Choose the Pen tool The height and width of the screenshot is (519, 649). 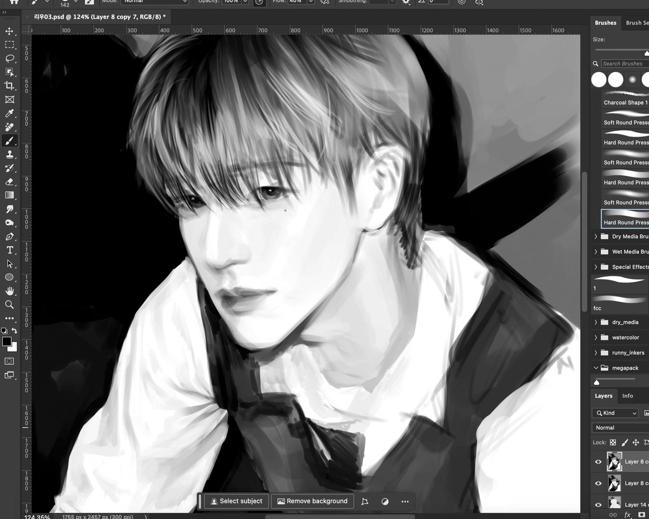coord(9,236)
